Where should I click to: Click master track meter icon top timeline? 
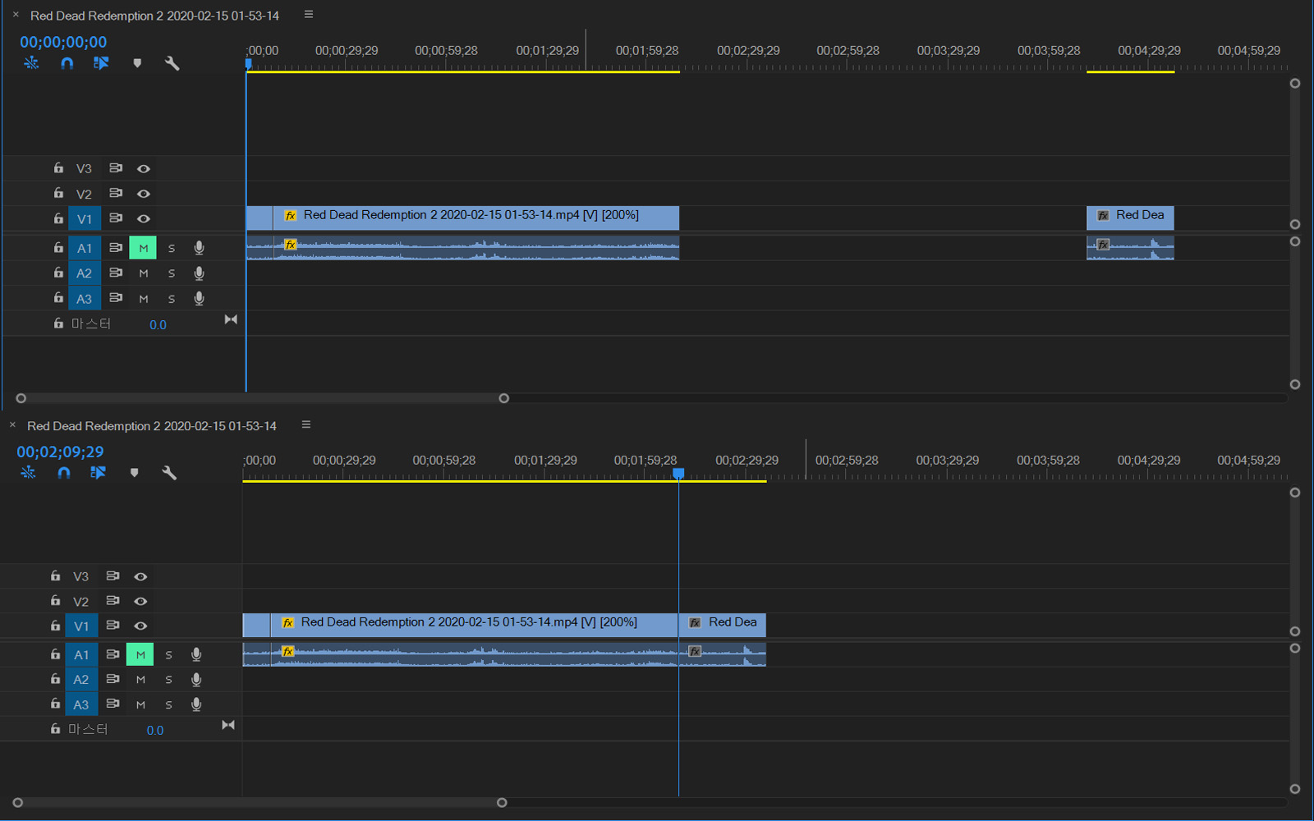click(x=231, y=319)
